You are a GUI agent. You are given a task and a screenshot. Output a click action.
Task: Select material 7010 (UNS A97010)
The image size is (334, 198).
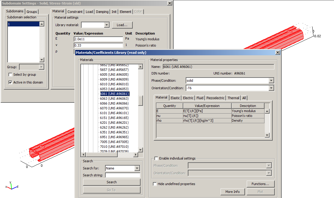tap(114, 147)
